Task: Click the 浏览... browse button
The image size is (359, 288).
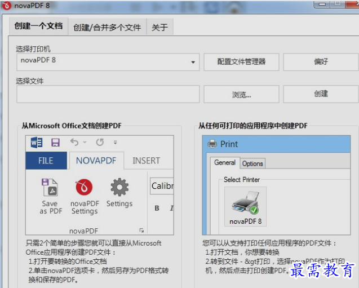Action: pyautogui.click(x=241, y=94)
